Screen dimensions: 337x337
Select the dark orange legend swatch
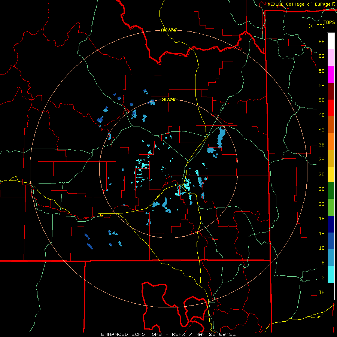[x=331, y=125]
